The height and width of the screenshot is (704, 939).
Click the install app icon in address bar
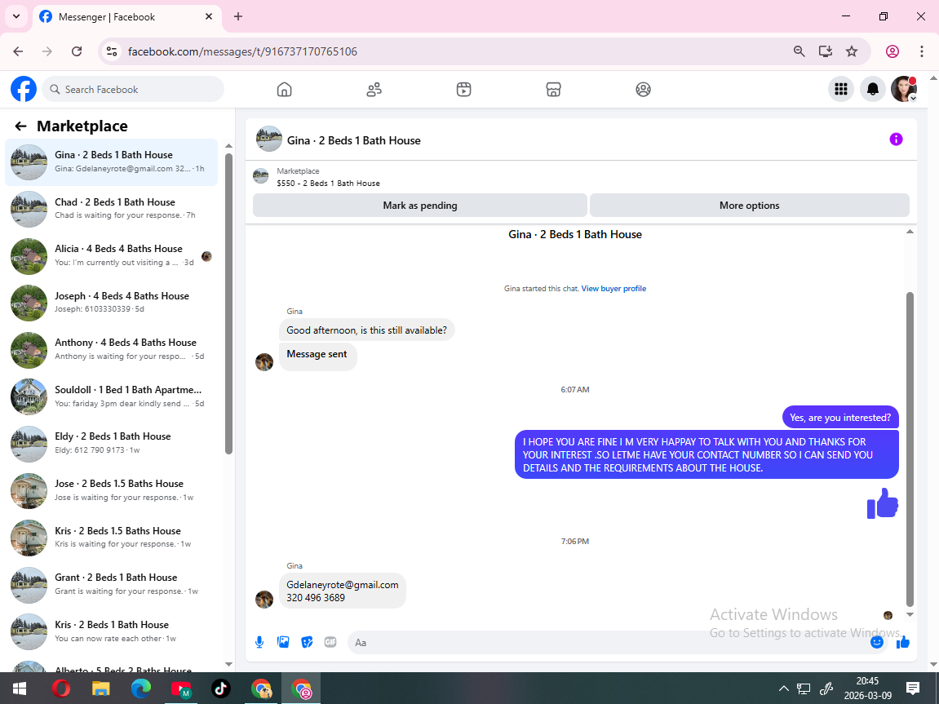(x=826, y=51)
